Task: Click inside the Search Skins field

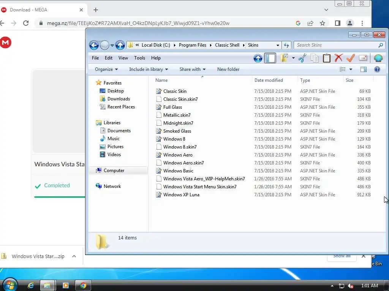Action: click(x=336, y=45)
